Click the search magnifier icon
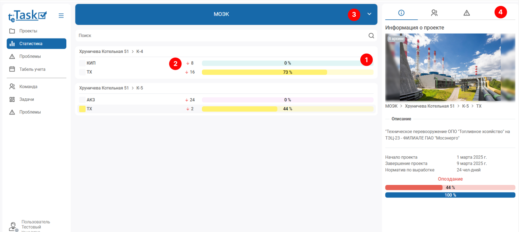 (371, 36)
